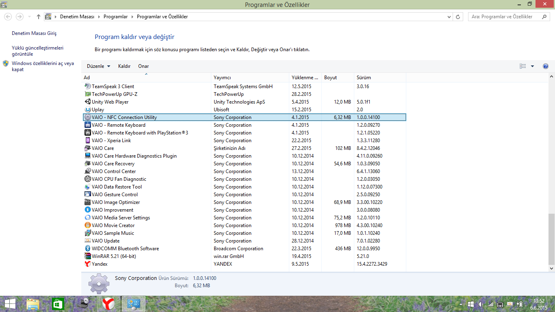This screenshot has height=312, width=555.
Task: Change view with the views icon button
Action: pos(523,66)
